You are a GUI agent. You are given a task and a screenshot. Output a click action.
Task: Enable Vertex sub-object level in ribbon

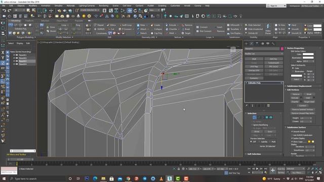11,25
